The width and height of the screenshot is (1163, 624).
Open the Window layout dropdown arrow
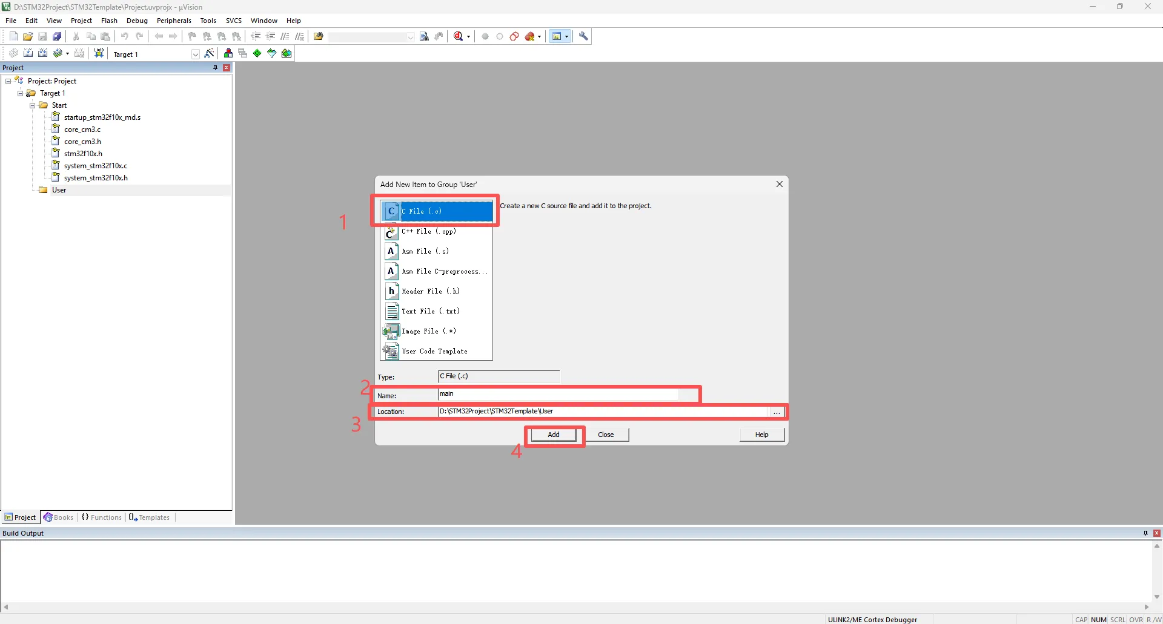coord(566,36)
